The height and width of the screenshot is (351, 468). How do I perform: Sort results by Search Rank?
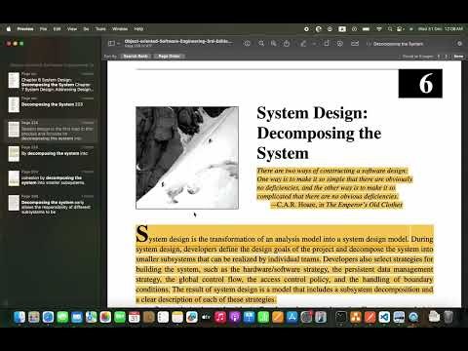coord(136,57)
